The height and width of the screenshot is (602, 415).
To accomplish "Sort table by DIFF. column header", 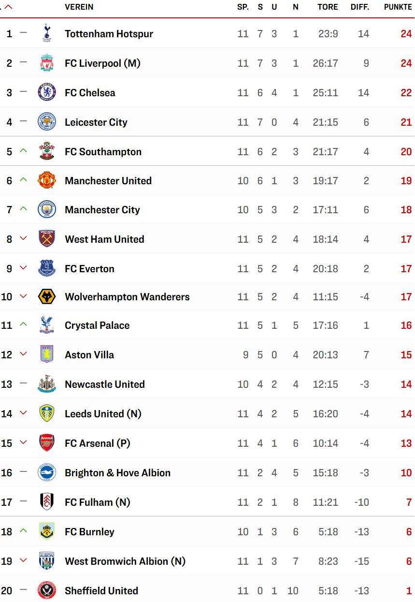I will pyautogui.click(x=360, y=7).
